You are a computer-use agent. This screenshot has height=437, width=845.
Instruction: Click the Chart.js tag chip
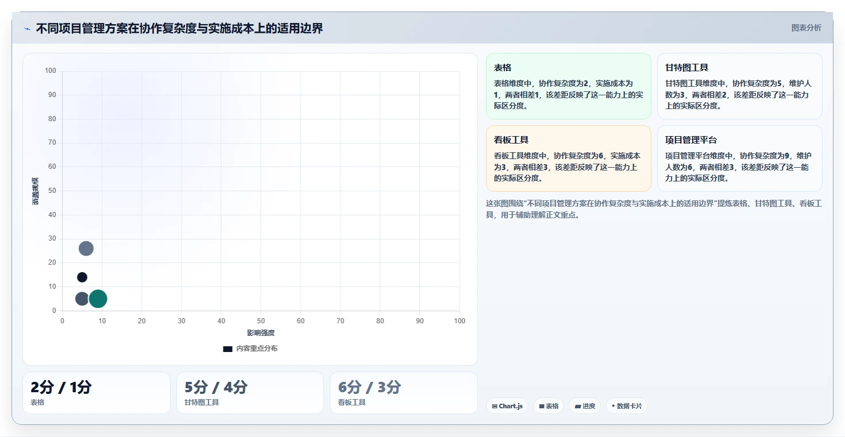coord(507,406)
